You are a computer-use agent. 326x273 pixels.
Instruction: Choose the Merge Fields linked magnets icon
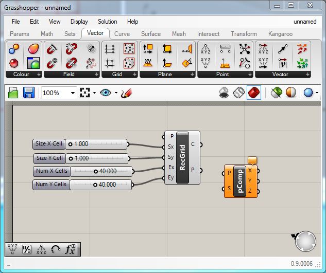coord(71,63)
